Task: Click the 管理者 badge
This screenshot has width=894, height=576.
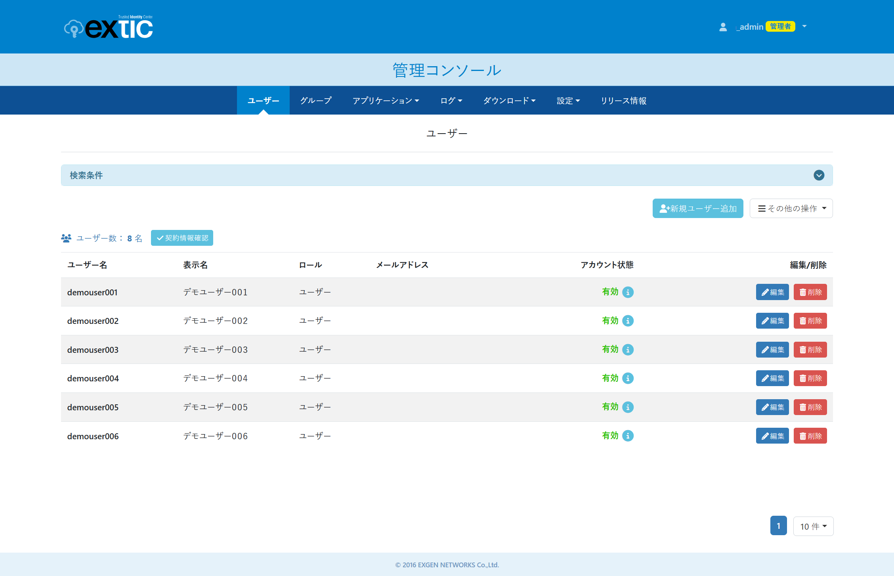Action: (780, 27)
